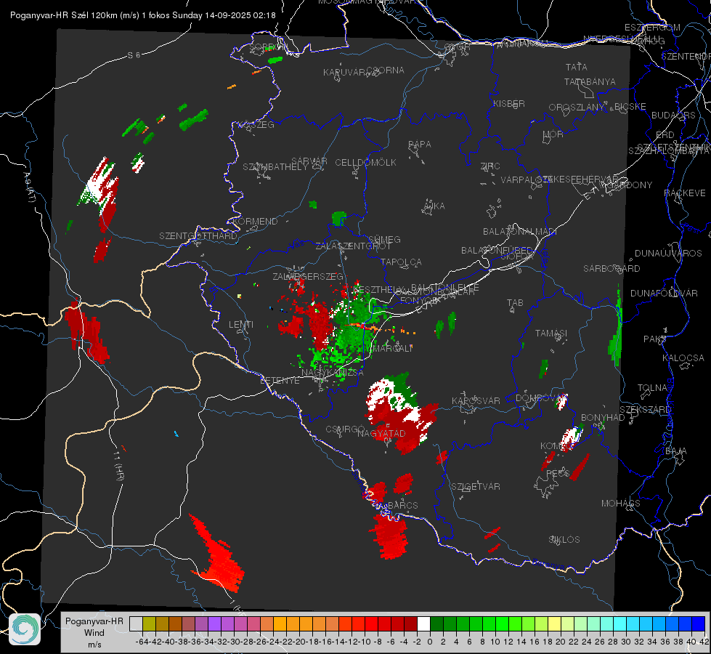
Task: Click the KORMEND label
Action: pyautogui.click(x=255, y=222)
